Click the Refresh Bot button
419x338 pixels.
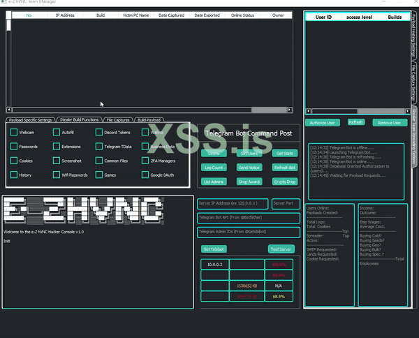[x=285, y=168]
